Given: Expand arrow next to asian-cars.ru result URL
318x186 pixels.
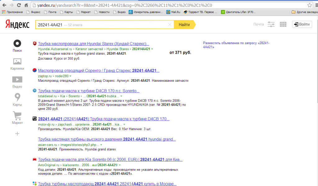Looking at the screenshot, I should (101, 145).
